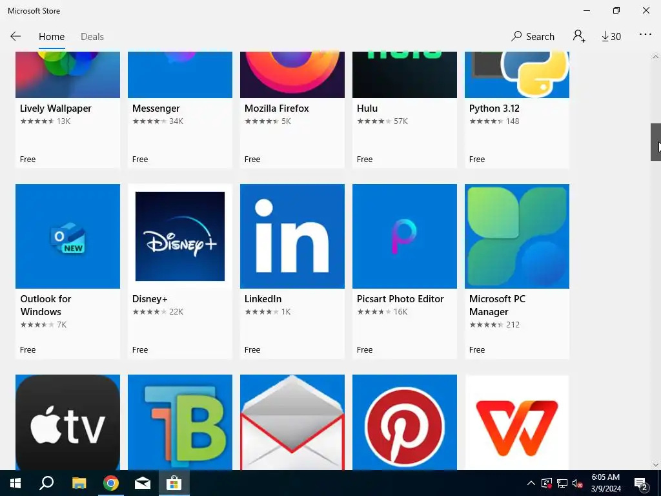Open the Picsart Photo Editor logo tile

point(405,236)
